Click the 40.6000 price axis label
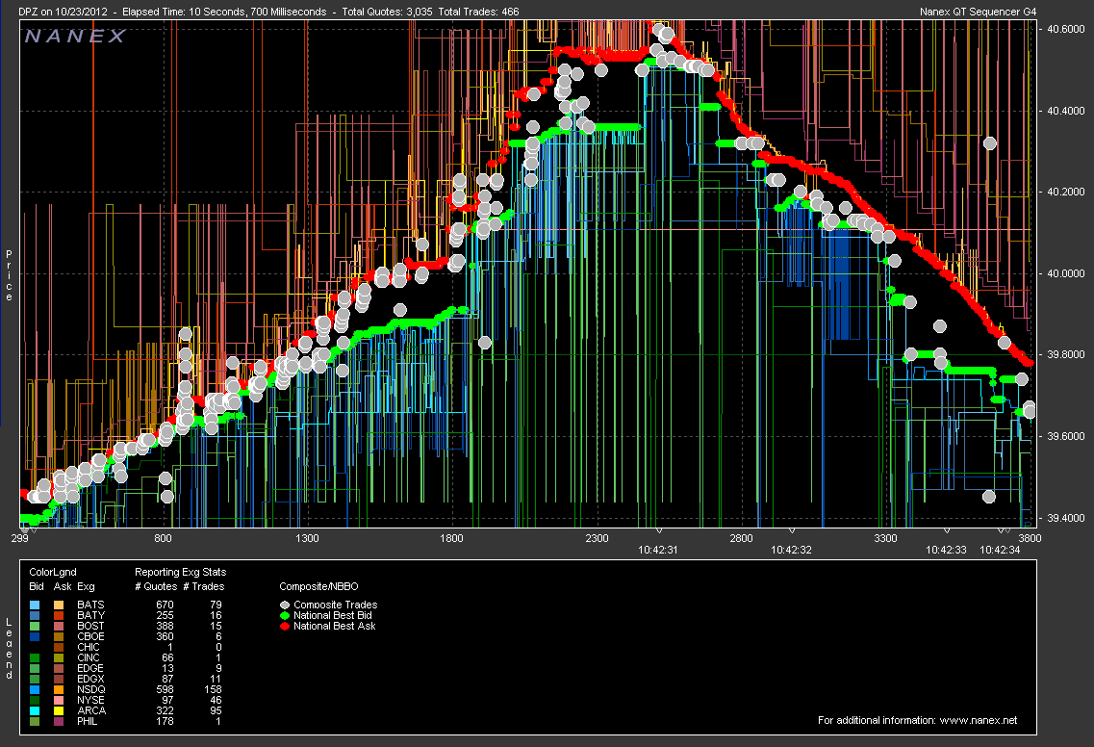Screen dimensions: 1094x747 tap(1066, 29)
